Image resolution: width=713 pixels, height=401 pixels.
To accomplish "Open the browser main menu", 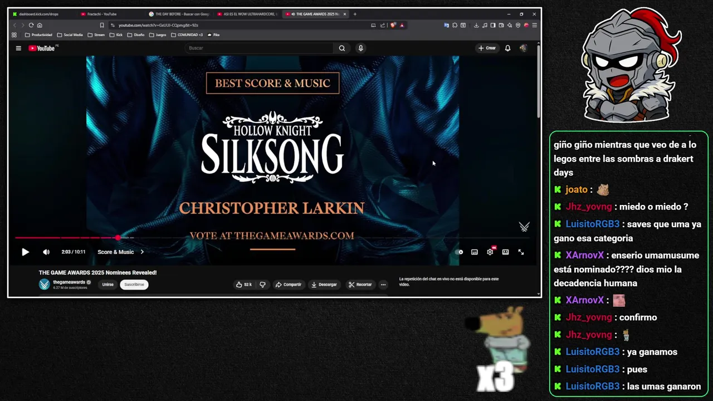I will tap(535, 25).
